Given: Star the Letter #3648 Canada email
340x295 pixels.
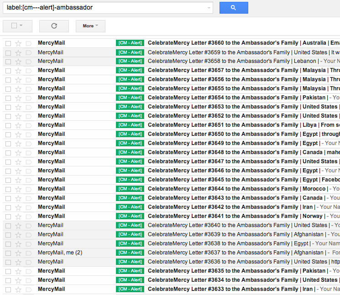Looking at the screenshot, I should coord(18,153).
